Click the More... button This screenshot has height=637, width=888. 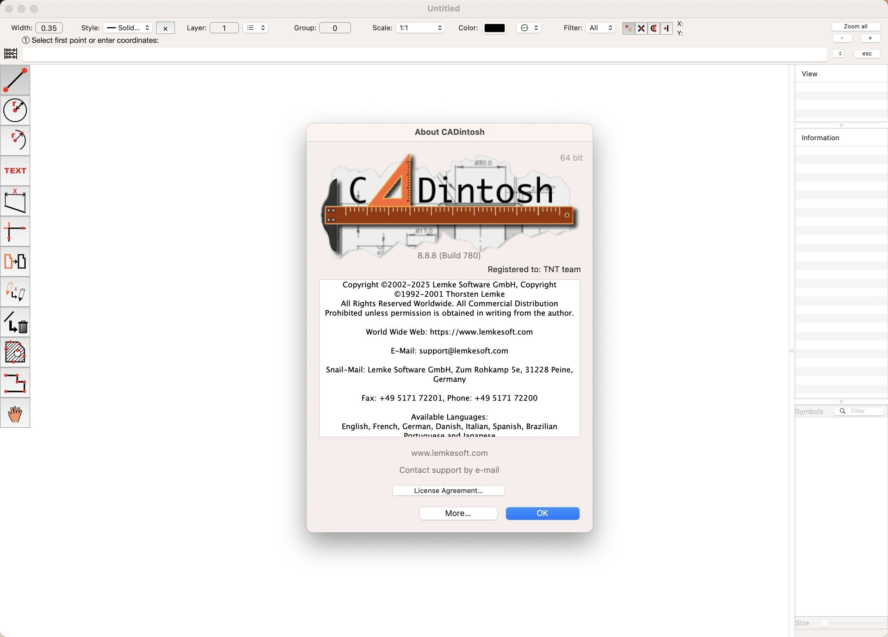click(458, 513)
